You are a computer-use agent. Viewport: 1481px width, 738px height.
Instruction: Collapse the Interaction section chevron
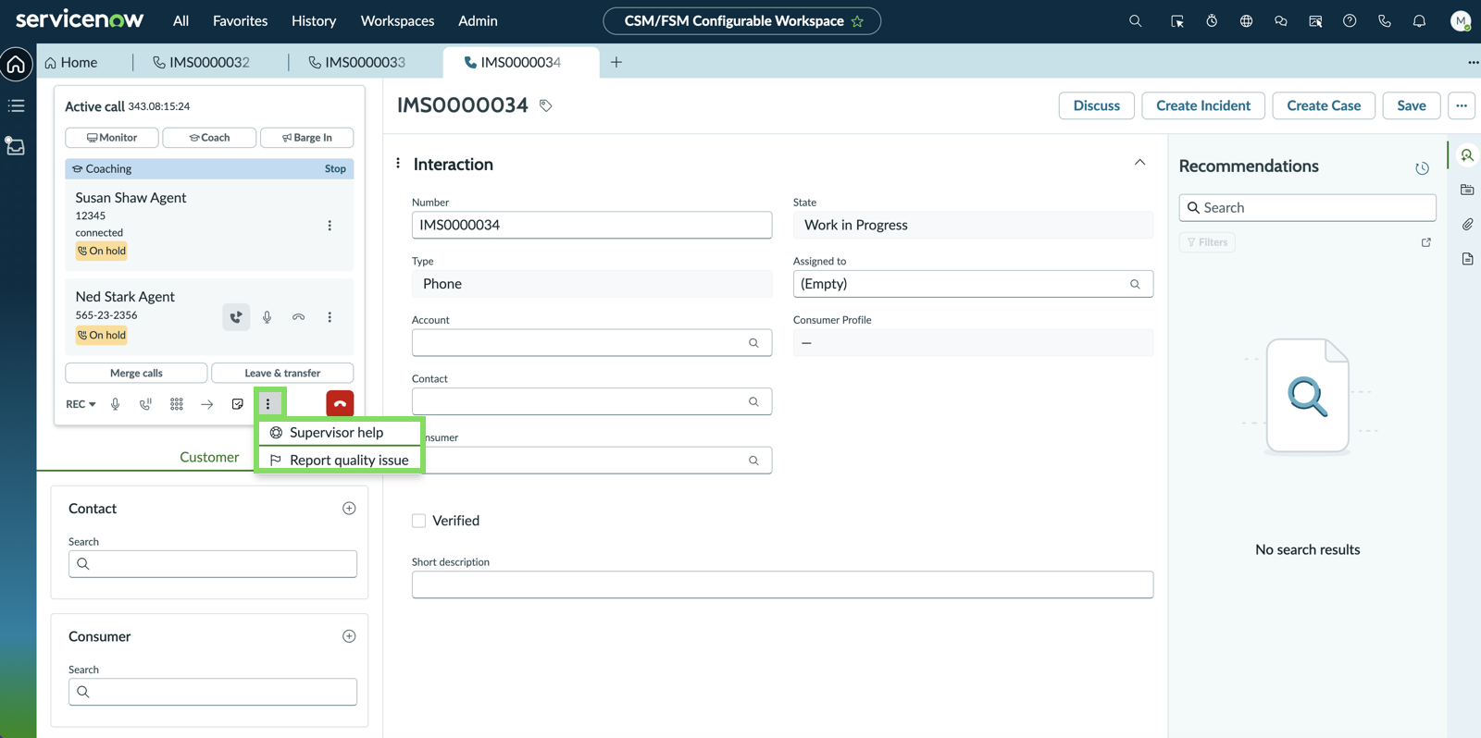[x=1139, y=163]
